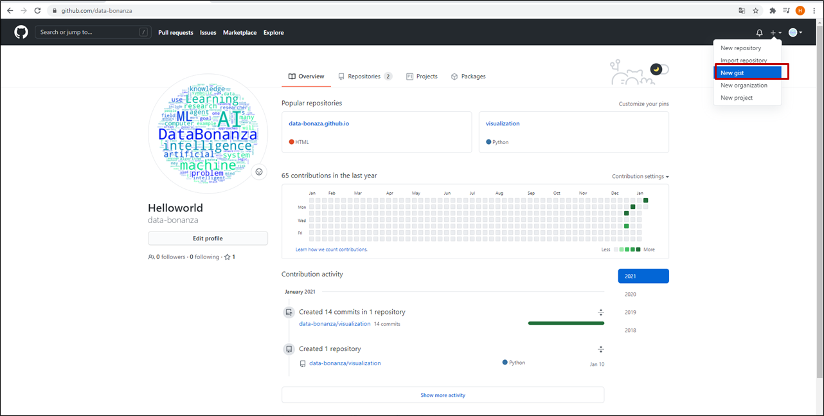
Task: Collapse the Created 1 repository entry
Action: point(601,349)
